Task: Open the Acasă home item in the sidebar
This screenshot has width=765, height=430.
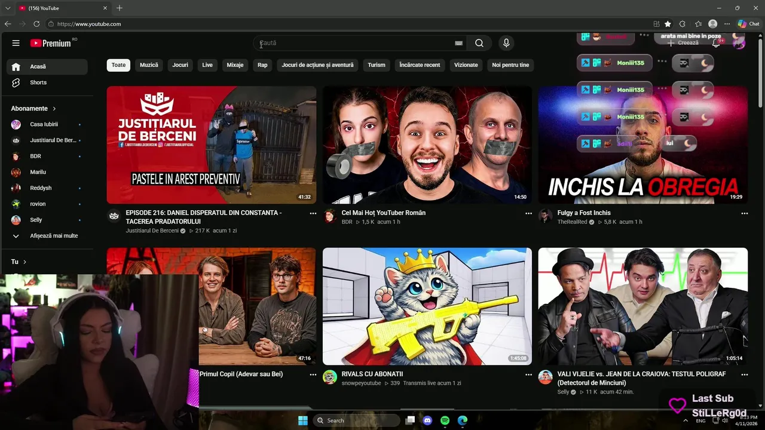Action: 47,66
